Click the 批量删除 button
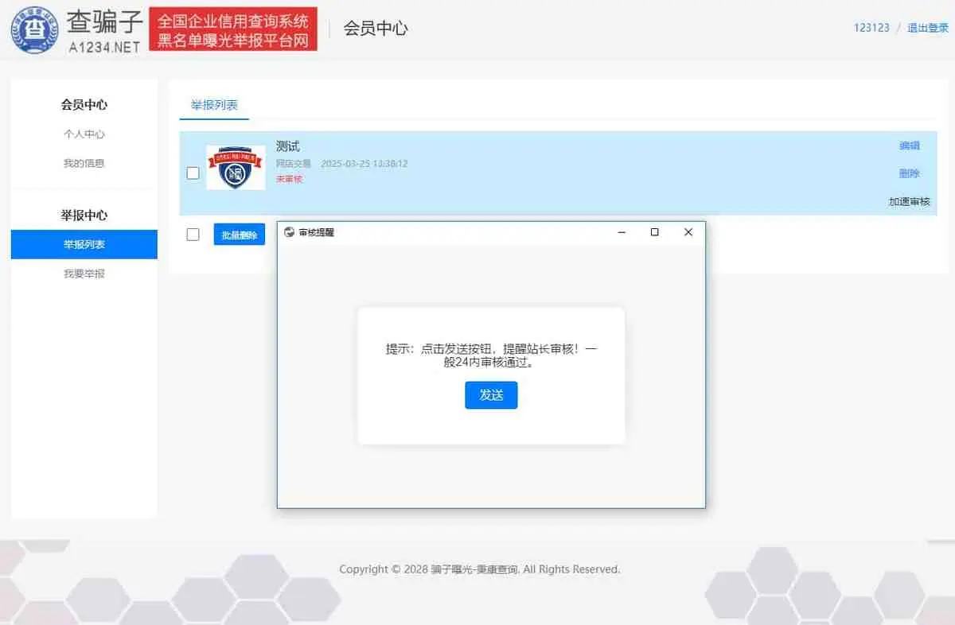This screenshot has width=955, height=625. tap(240, 235)
